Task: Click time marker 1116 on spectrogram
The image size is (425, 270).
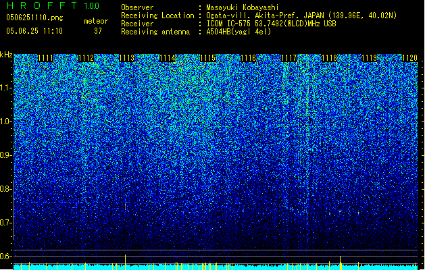Action: (248, 58)
